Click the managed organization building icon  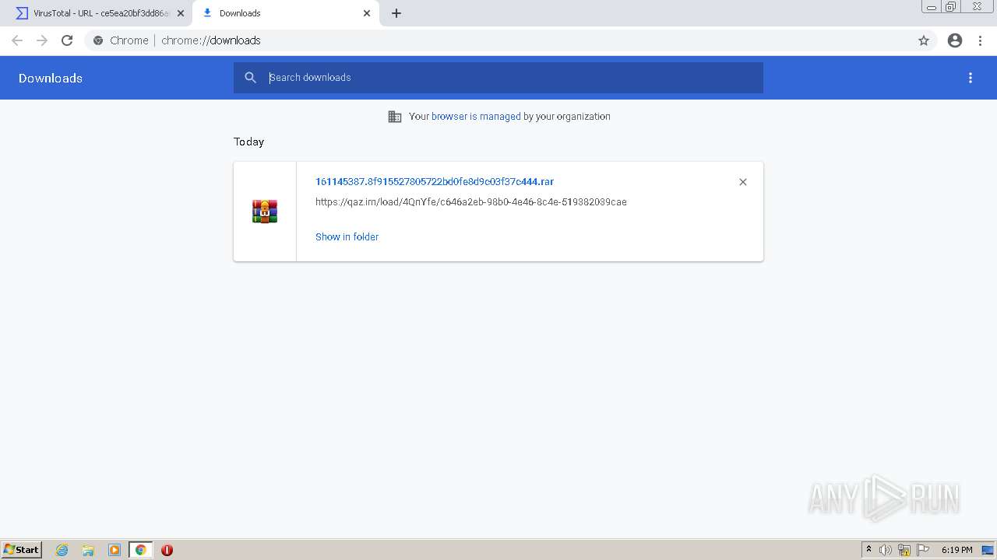tap(395, 117)
